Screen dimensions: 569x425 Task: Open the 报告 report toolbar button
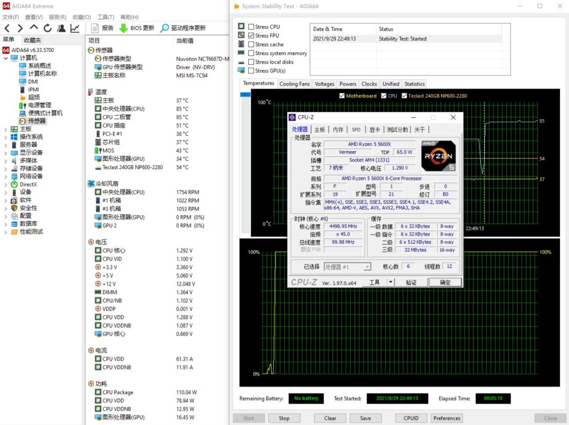coord(102,28)
